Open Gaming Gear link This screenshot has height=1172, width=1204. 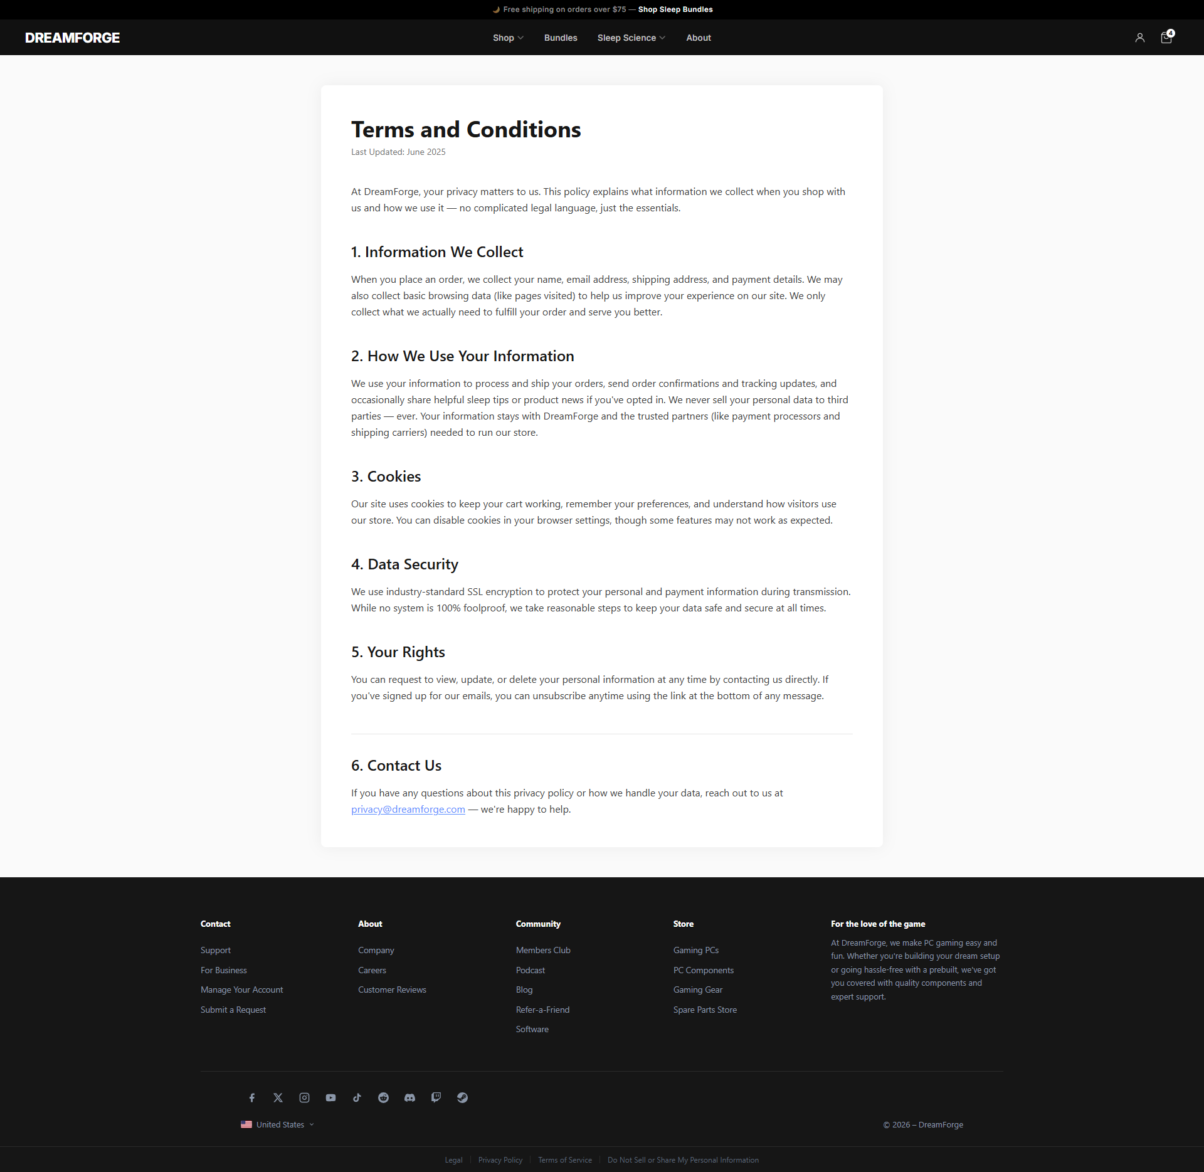pyautogui.click(x=698, y=990)
